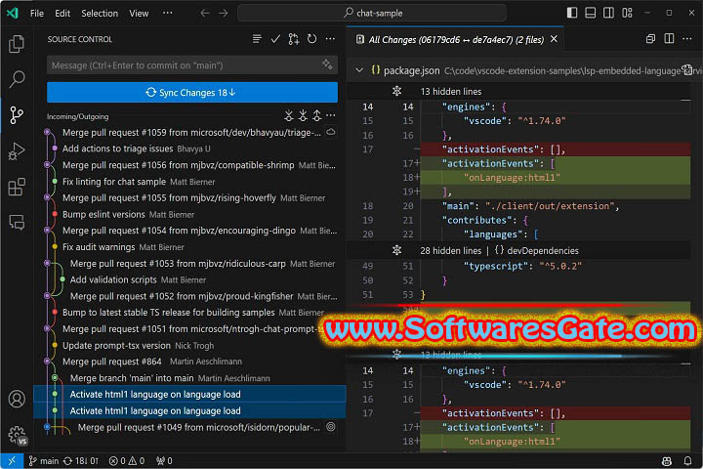Click the Sync Changes 18 button
Viewport: 703px width, 469px height.
tap(192, 93)
